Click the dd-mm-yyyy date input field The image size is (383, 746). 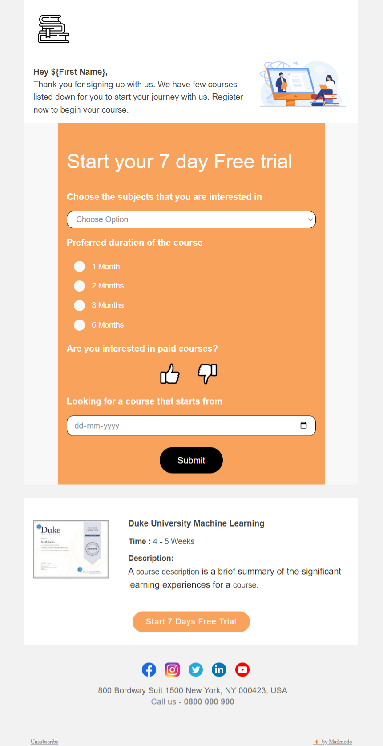click(178, 426)
